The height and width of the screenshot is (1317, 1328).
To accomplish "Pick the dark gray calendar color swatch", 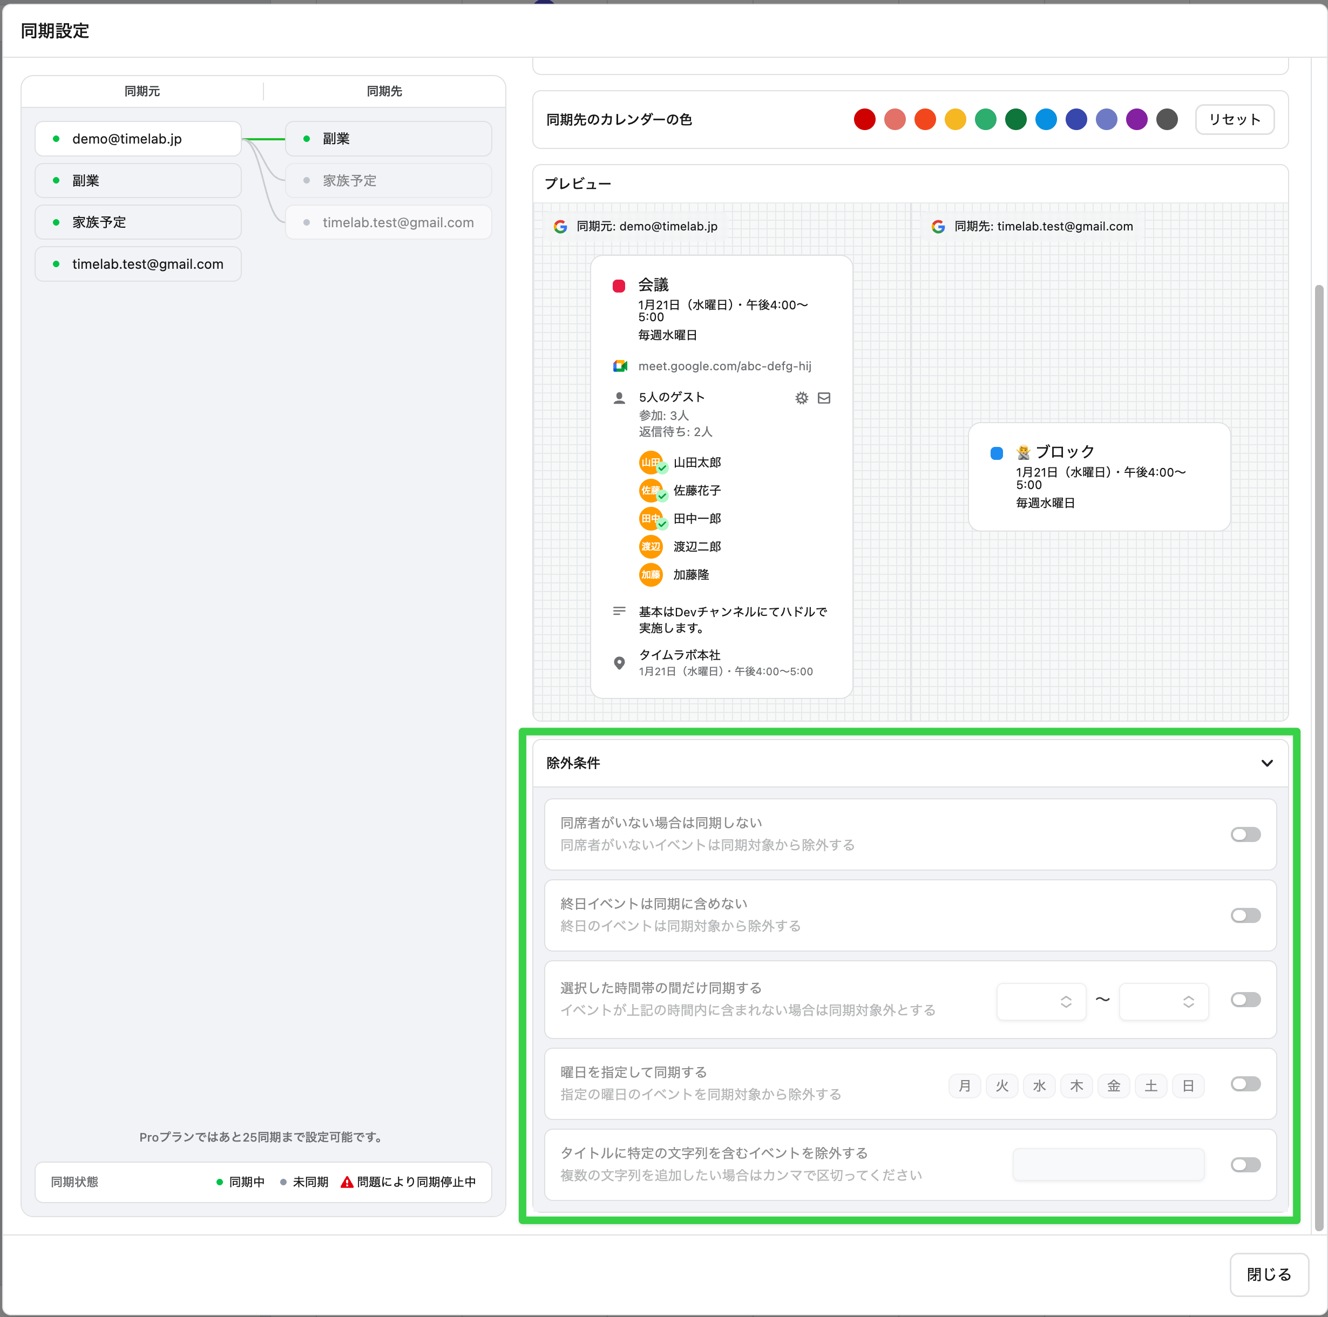I will point(1167,120).
